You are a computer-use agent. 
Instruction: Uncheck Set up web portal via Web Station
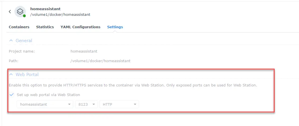pos(12,95)
